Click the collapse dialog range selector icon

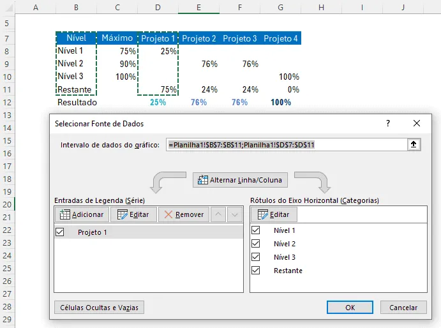click(414, 145)
